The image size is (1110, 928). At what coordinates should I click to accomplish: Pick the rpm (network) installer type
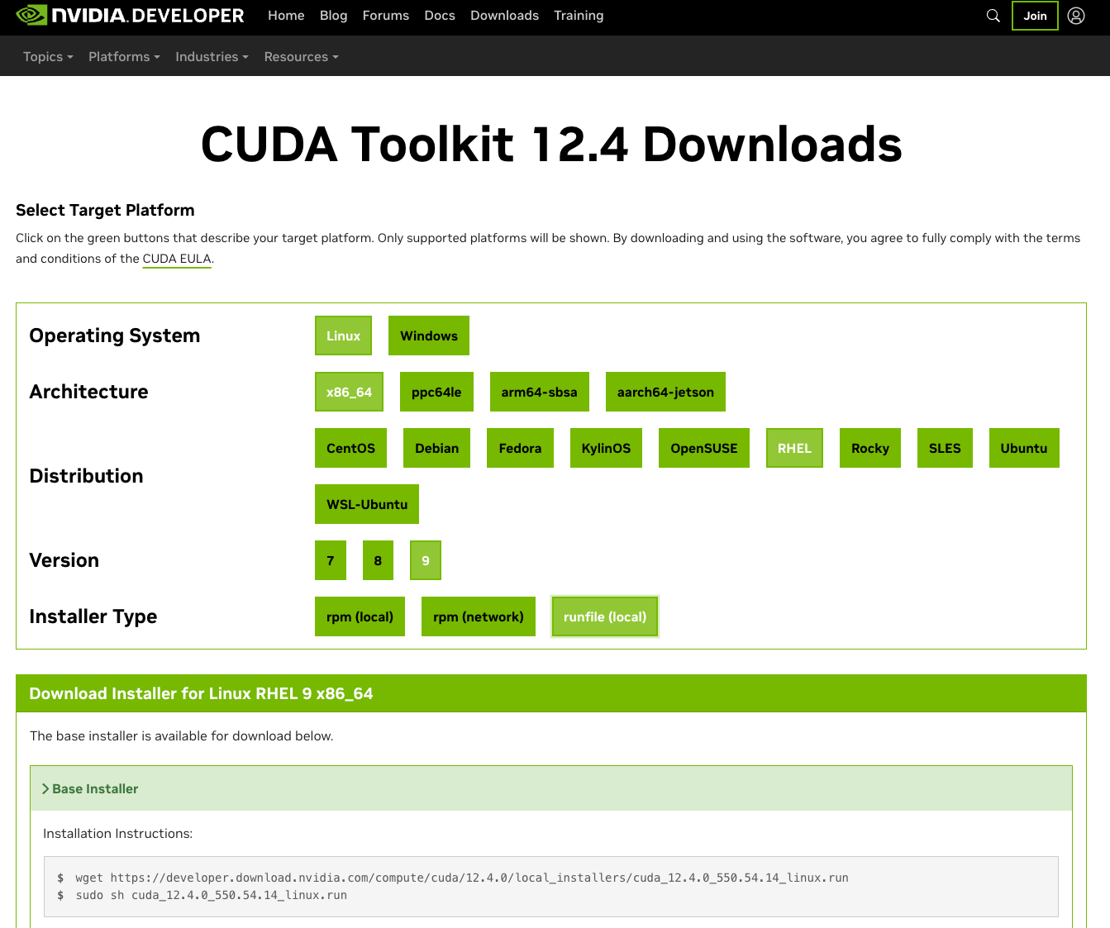tap(479, 616)
